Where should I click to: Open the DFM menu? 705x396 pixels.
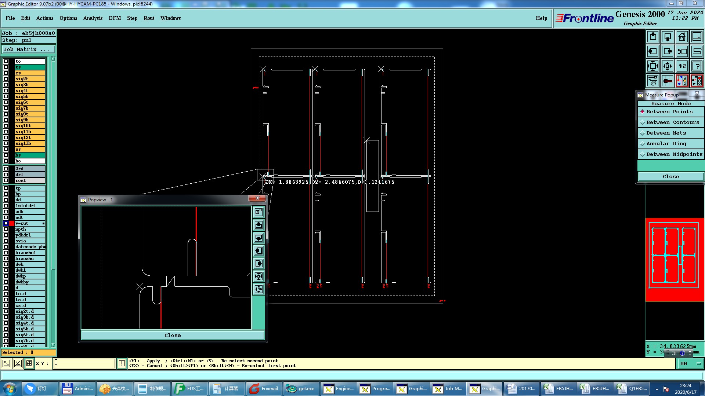115,18
